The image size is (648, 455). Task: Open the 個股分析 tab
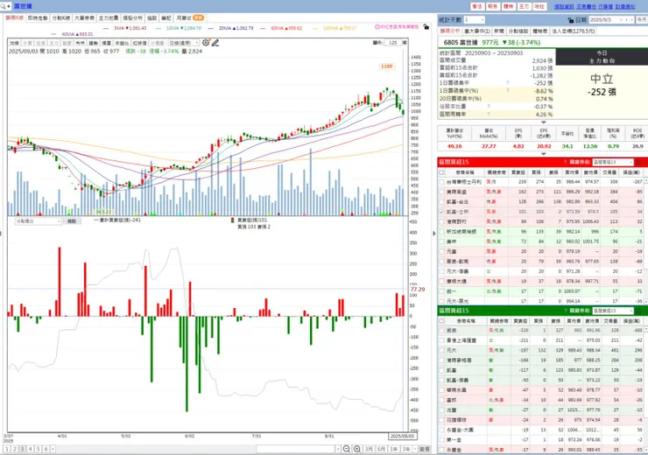pos(132,18)
